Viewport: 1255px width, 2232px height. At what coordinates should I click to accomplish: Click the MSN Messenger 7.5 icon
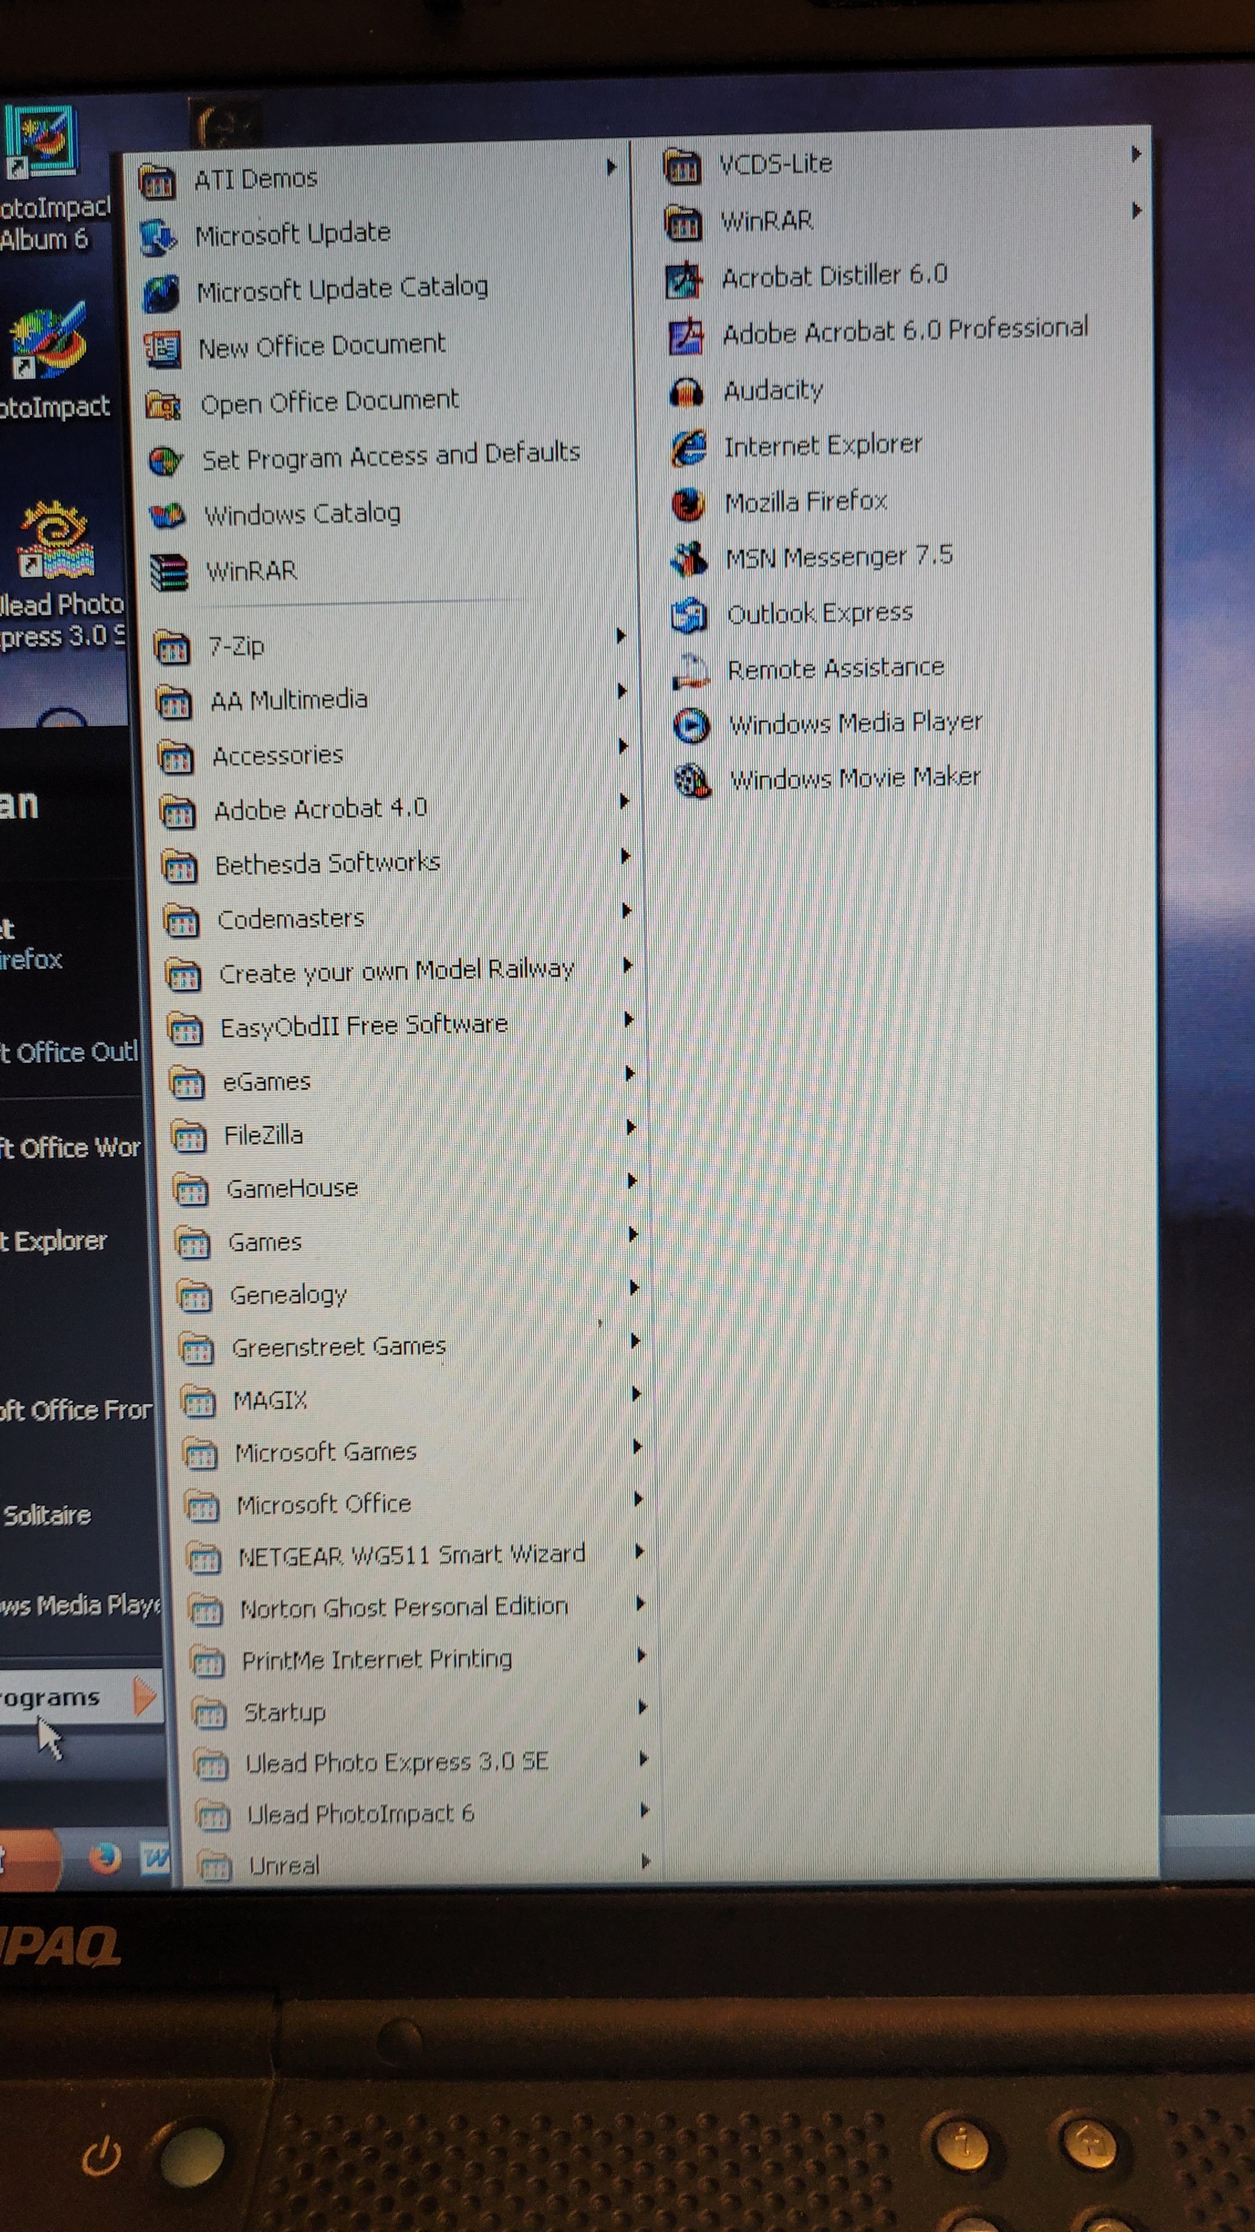[689, 559]
